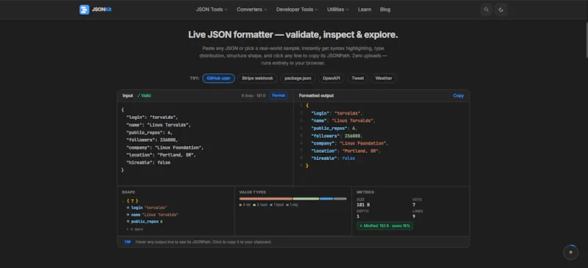Screen dimensions: 588x268
Task: Click the "location" output line
Action: pos(381,151)
